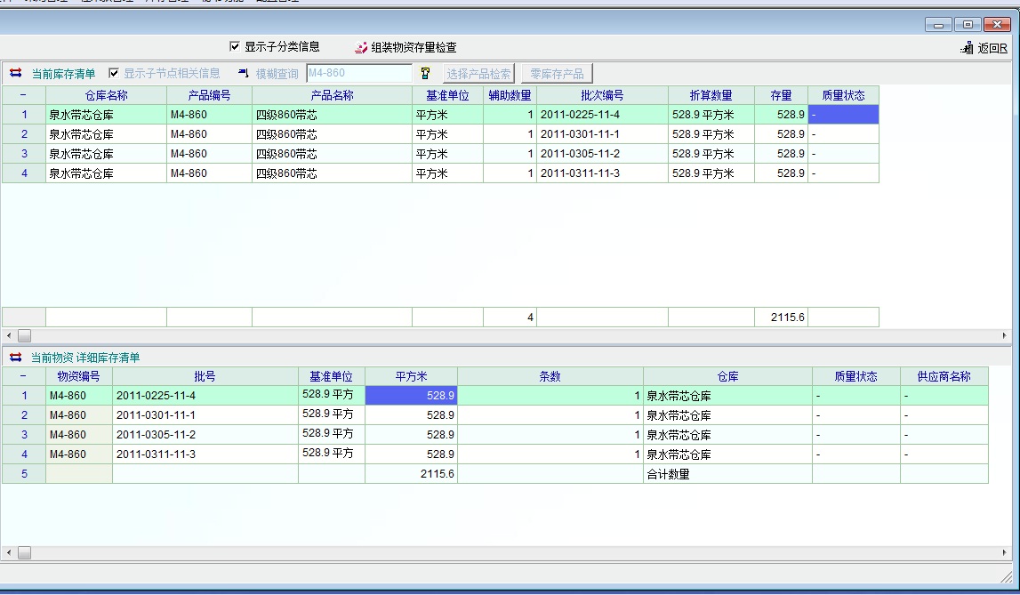
Task: Click the 质量状态 header in upper table
Action: point(842,95)
